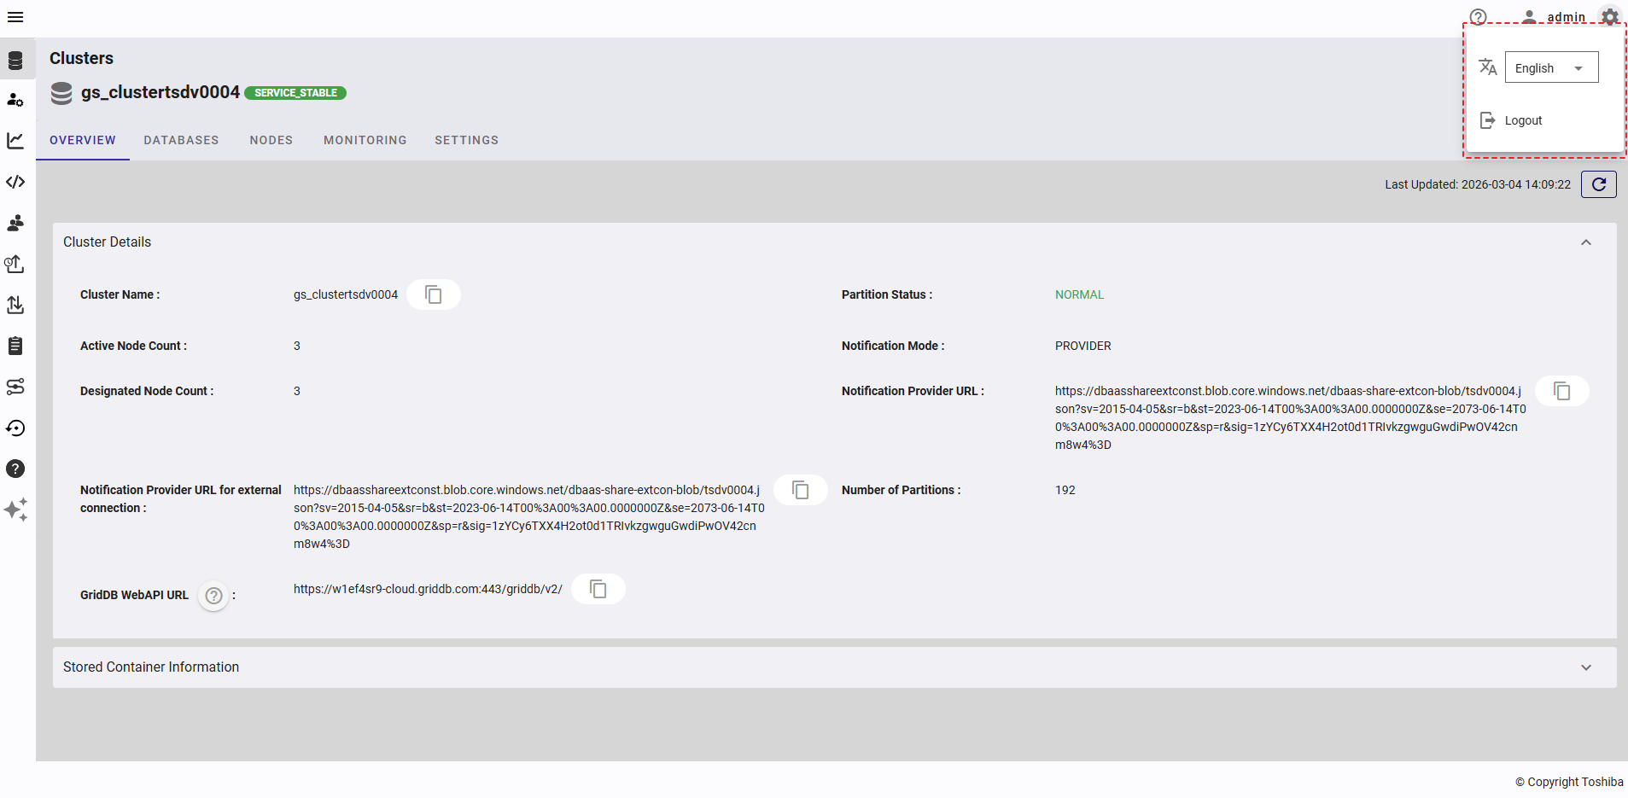Click the restore history icon in sidebar
This screenshot has width=1628, height=798.
tap(15, 428)
